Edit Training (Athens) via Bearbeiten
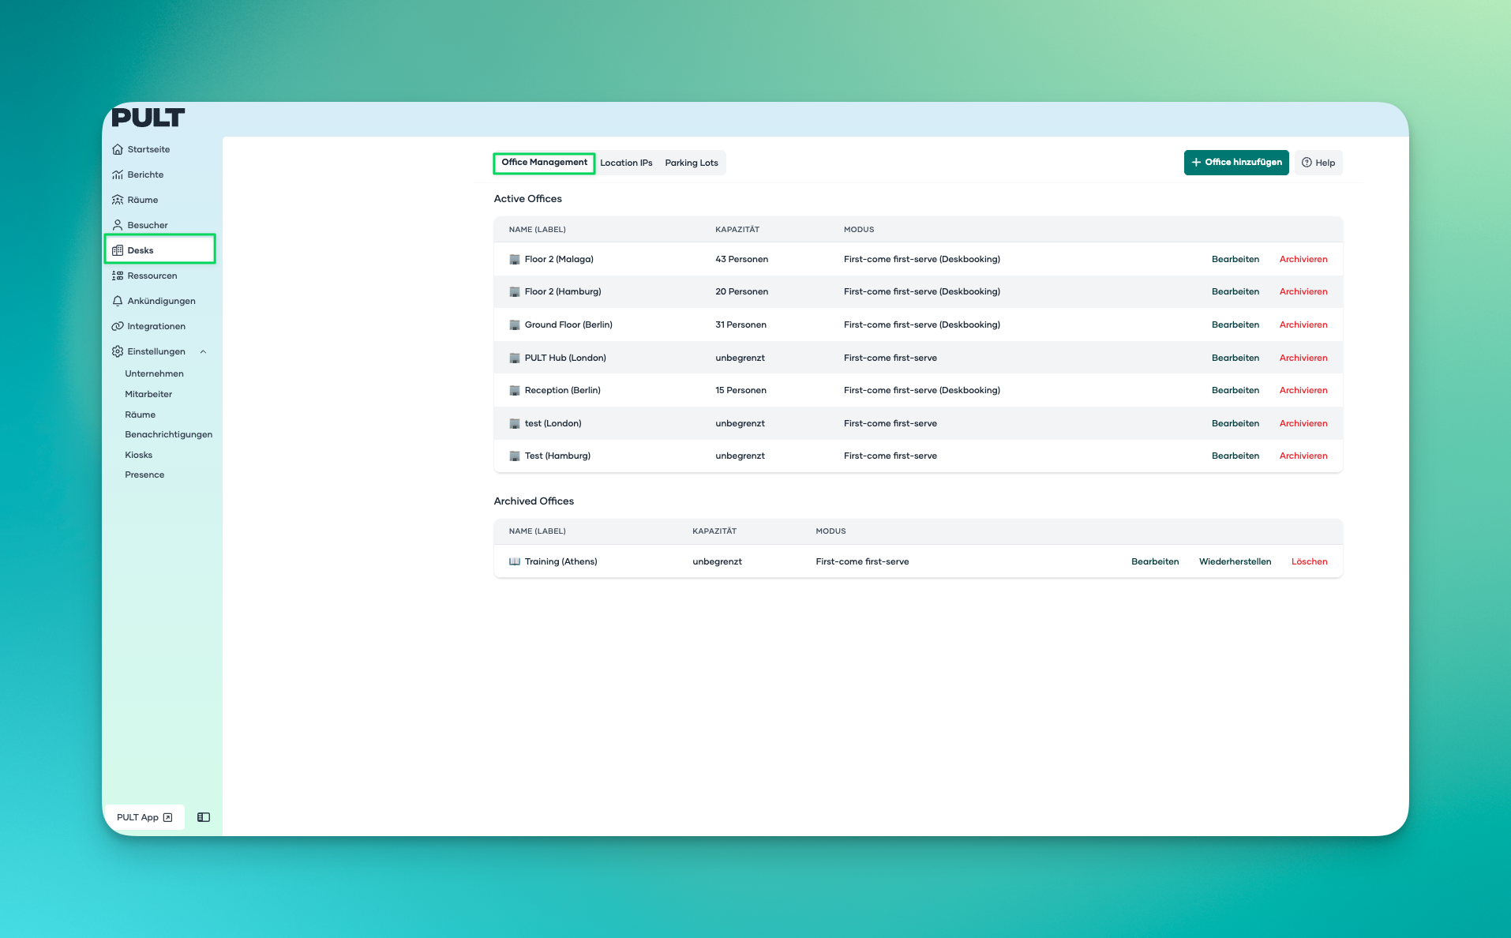 (1155, 561)
